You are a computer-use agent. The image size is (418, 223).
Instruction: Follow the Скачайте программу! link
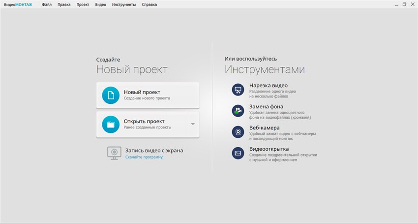coord(144,157)
